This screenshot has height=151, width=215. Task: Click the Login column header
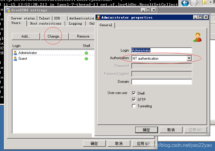coord(16,46)
